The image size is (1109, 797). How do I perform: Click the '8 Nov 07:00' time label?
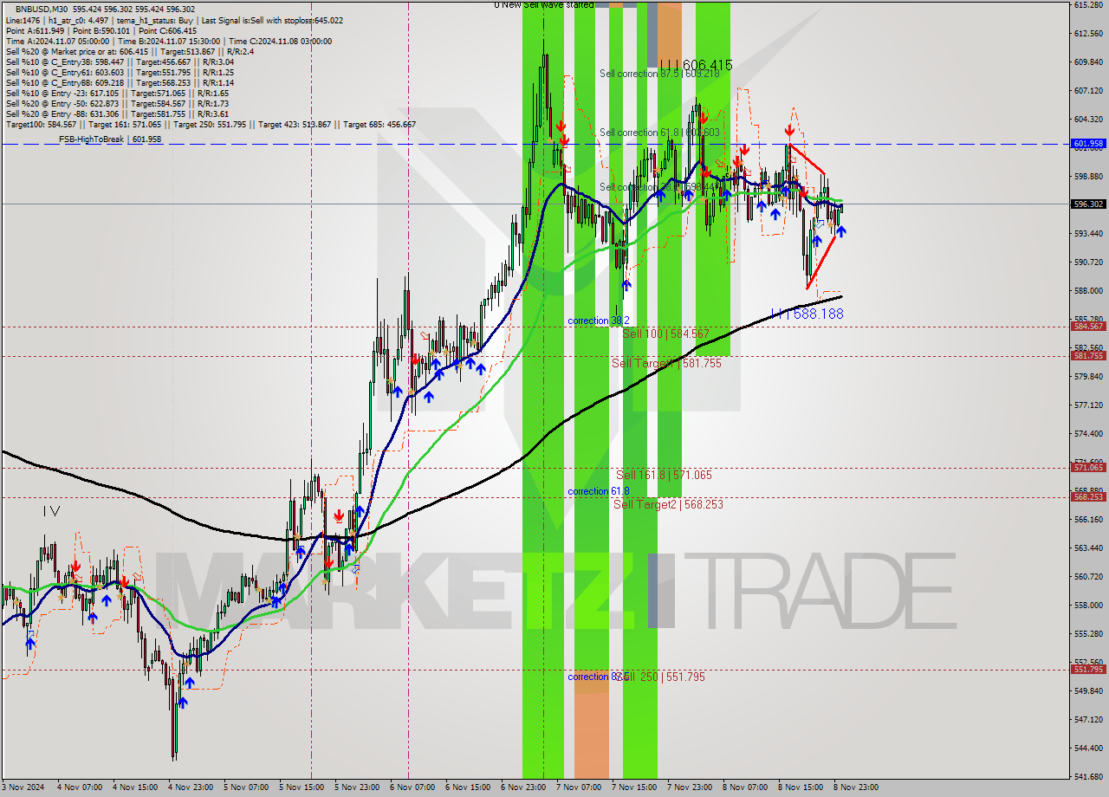746,787
